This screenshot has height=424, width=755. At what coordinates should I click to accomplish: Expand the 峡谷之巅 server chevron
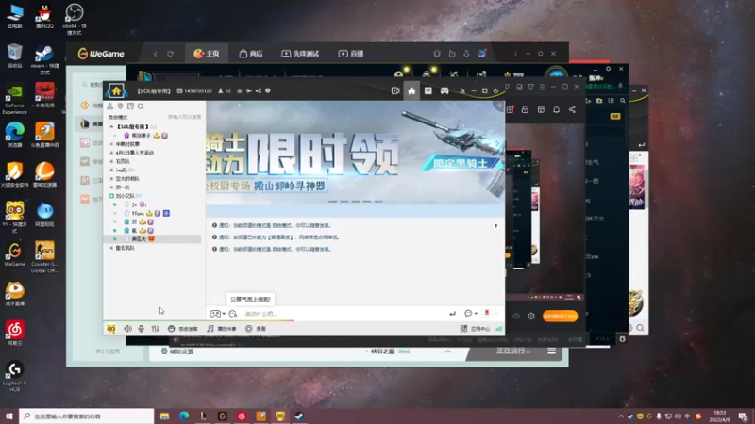447,351
